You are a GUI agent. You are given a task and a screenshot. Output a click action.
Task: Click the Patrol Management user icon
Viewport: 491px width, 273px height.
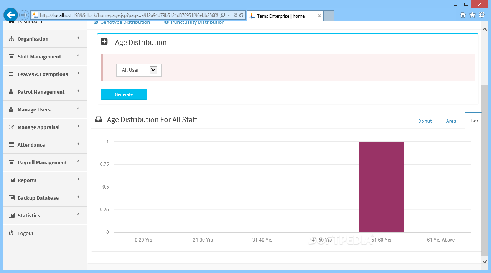coord(12,92)
